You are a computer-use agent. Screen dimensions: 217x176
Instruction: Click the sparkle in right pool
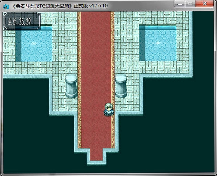(157, 43)
